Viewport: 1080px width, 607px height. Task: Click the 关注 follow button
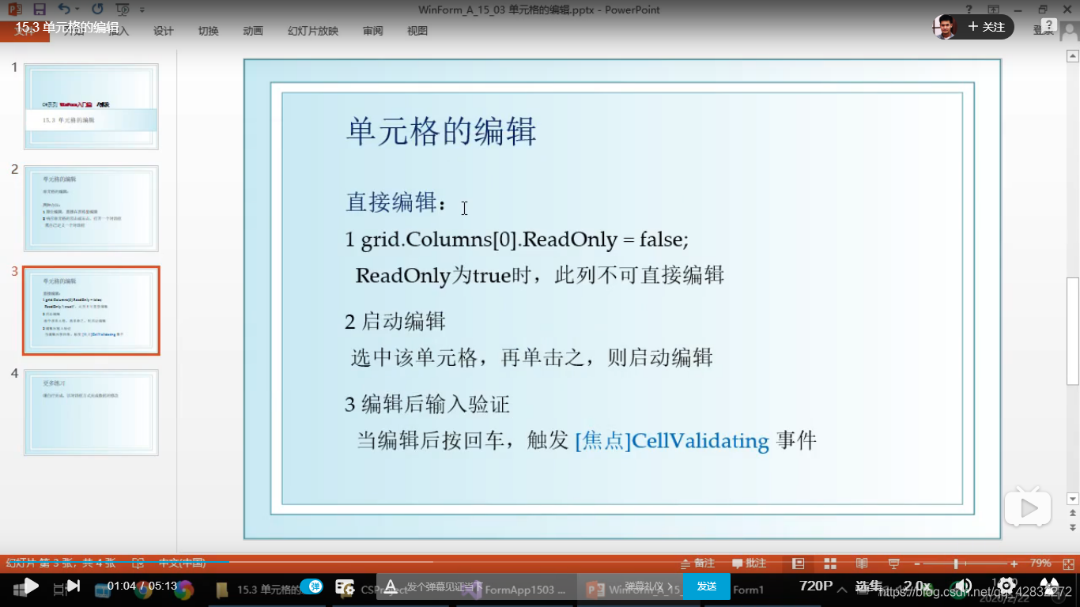coord(986,27)
